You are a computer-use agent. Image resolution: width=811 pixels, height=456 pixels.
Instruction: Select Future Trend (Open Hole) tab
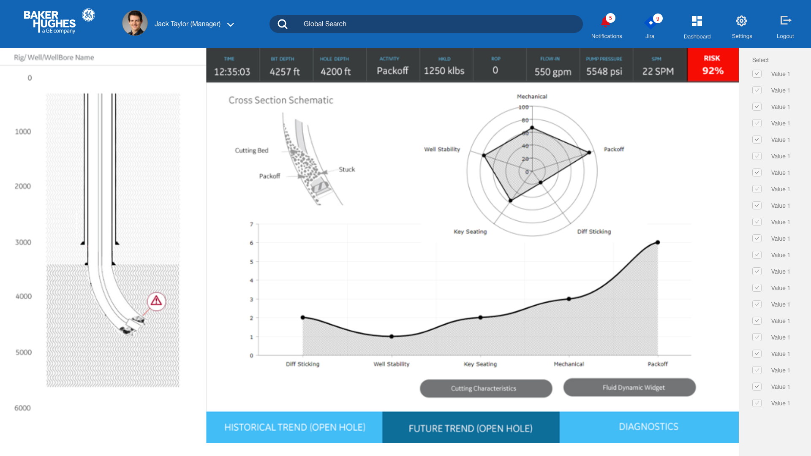tap(471, 428)
